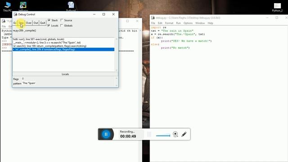Screen dimensions: 288x162
Task: Click the Go button in Debug Control
Action: (15, 23)
